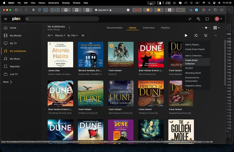Image resolution: width=234 pixels, height=152 pixels.
Task: Open the Develop menu
Action: point(66,3)
